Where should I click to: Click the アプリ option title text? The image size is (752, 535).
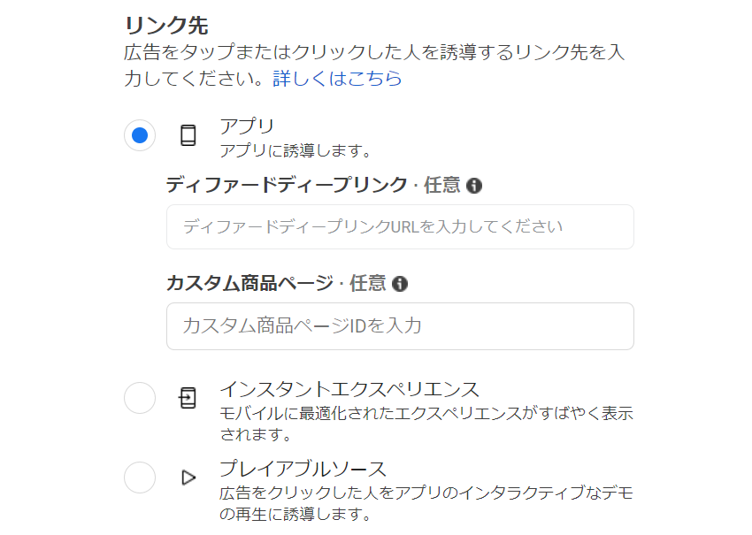coord(247,126)
